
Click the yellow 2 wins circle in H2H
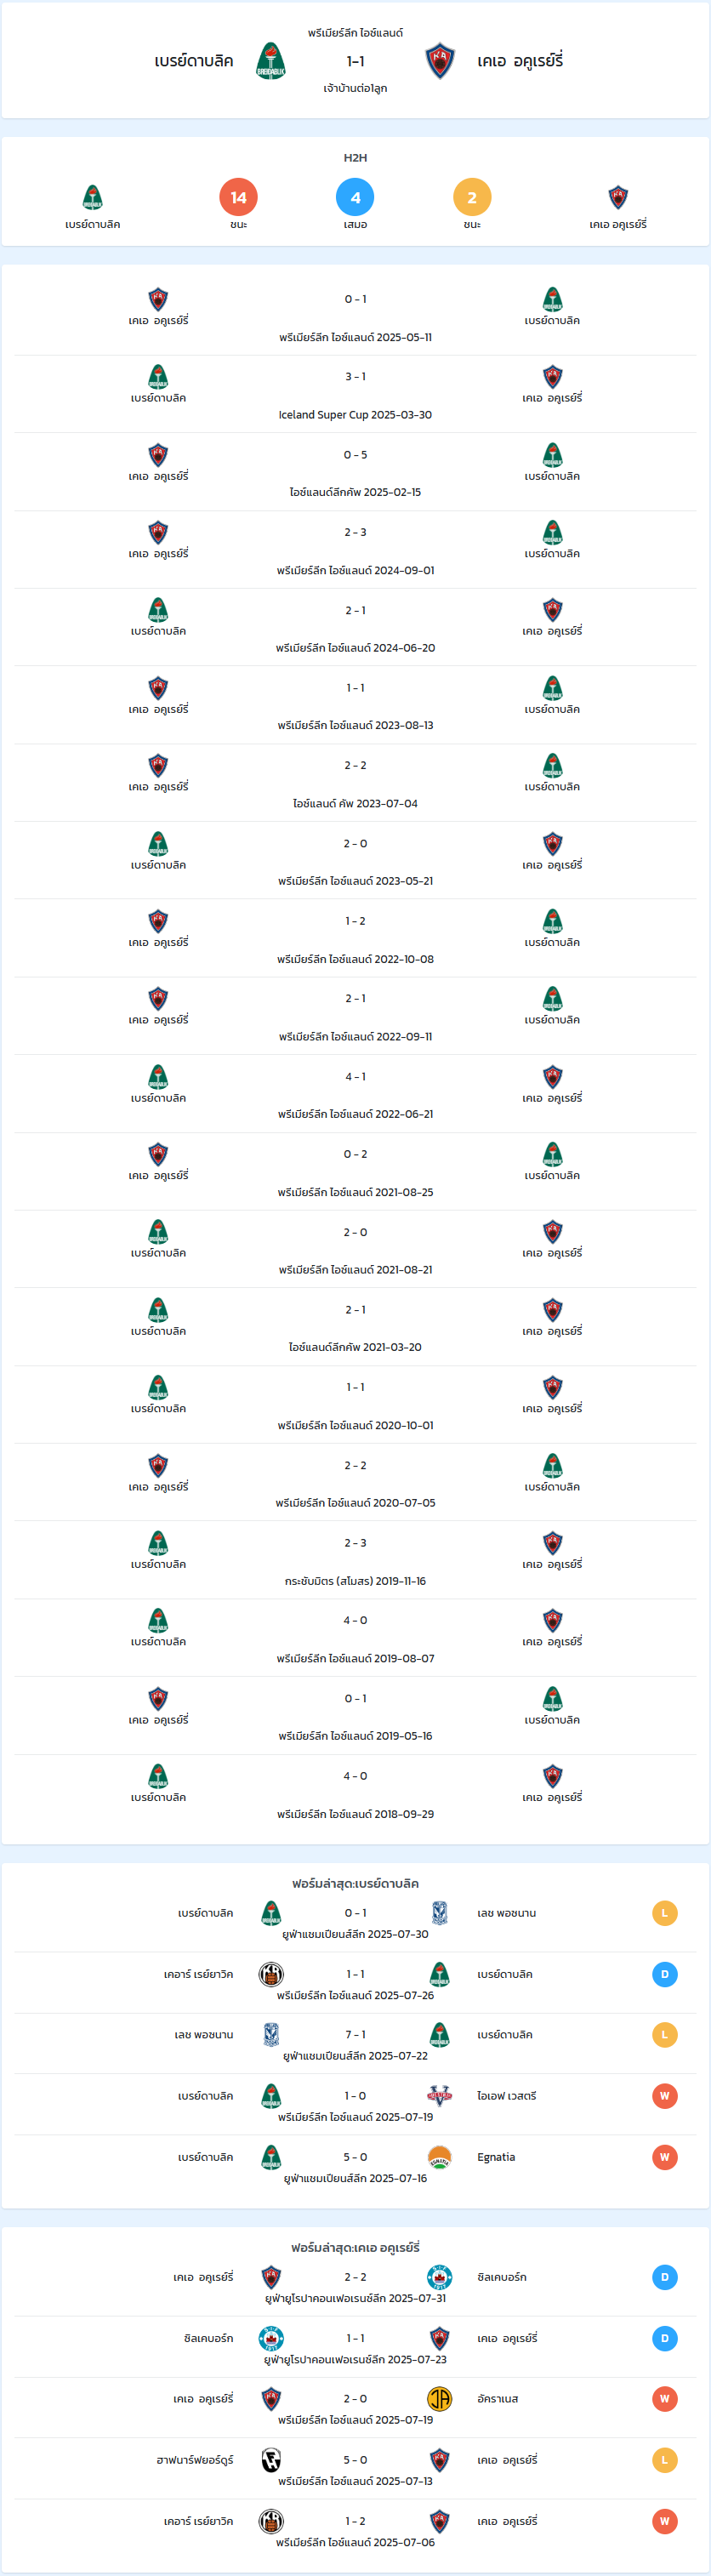click(472, 197)
